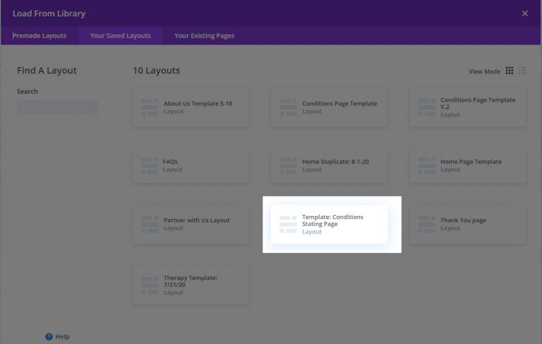Screen dimensions: 542x344
Task: Choose the Conditions Page Template V.2 layout
Action: [468, 107]
